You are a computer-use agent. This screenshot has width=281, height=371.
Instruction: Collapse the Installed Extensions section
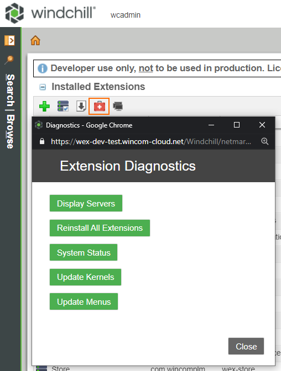click(43, 87)
